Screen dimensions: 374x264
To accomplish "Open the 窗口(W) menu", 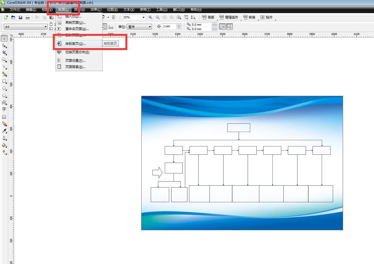I will (179, 10).
